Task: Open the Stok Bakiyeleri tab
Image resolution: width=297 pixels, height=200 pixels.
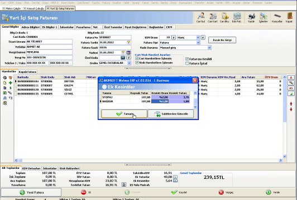Action: pos(69,168)
